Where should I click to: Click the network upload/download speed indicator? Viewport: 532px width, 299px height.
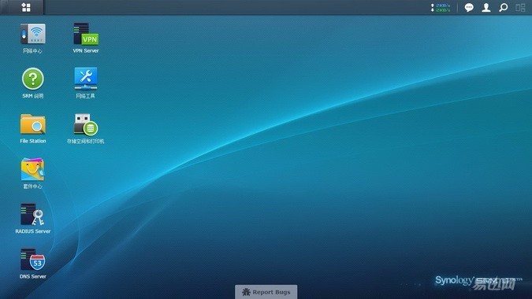441,8
